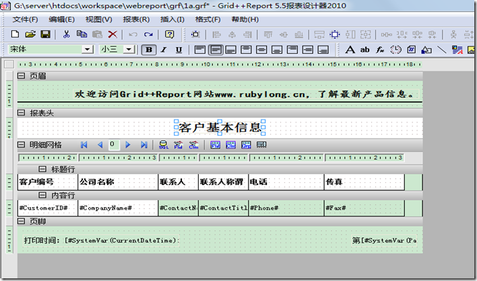477x281 pixels.
Task: Open the 格式(F) menu
Action: pyautogui.click(x=208, y=19)
